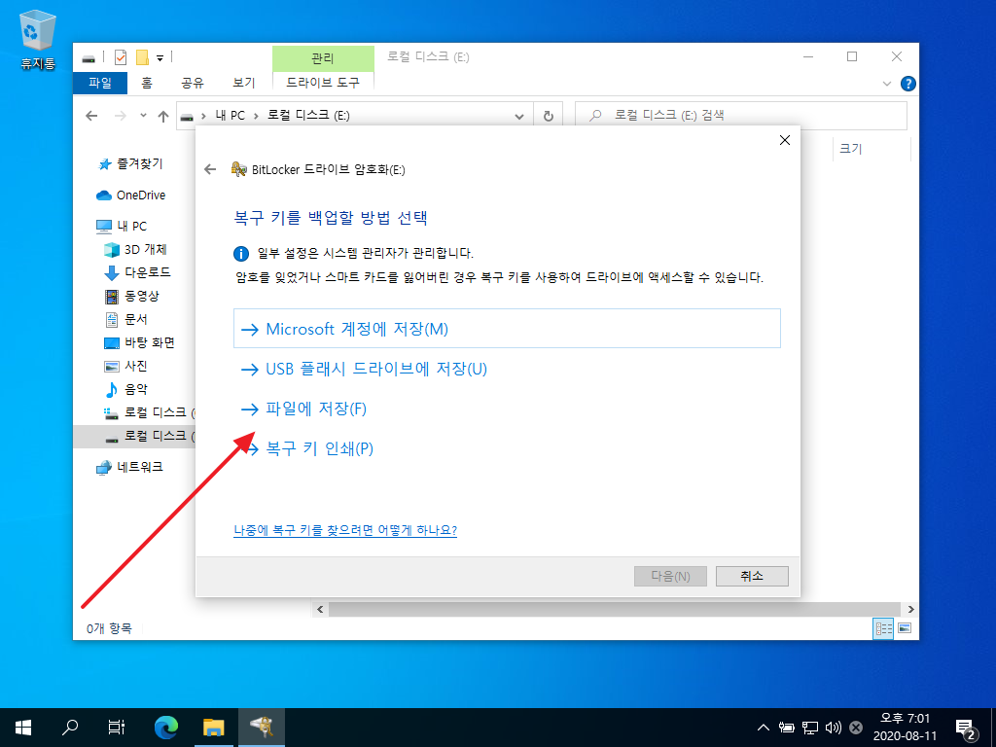Viewport: 996px width, 747px height.
Task: Go back in the BitLocker wizard
Action: (210, 169)
